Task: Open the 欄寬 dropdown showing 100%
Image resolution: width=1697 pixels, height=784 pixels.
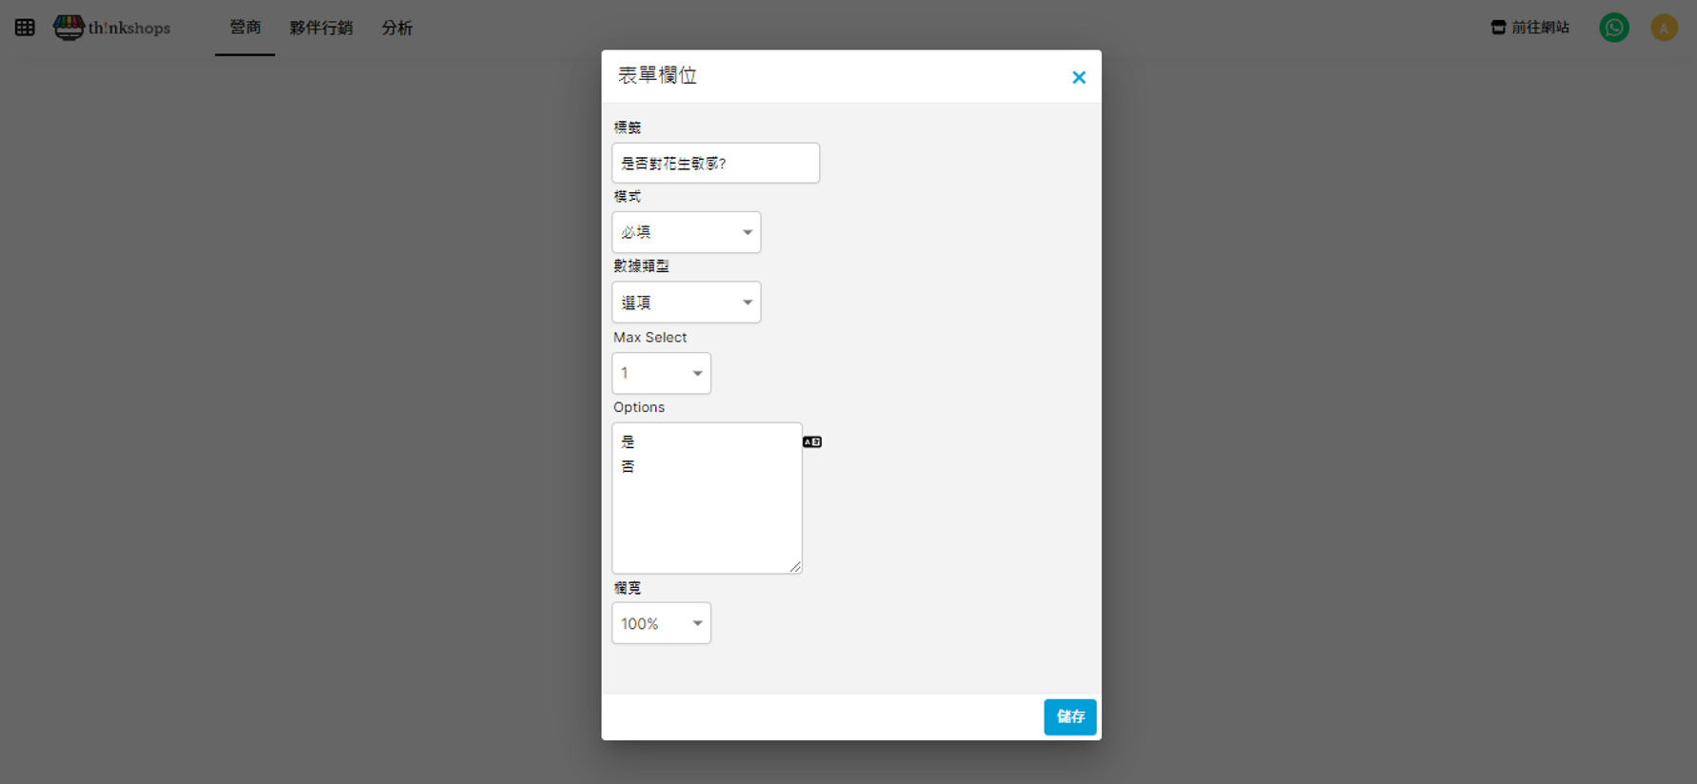Action: point(661,623)
